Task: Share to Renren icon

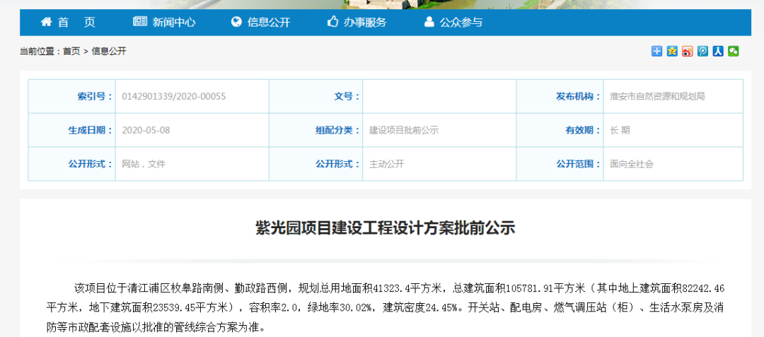Action: click(718, 51)
